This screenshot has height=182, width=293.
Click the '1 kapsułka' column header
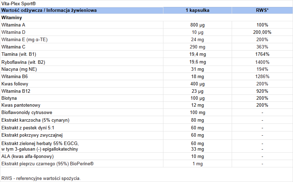[x=198, y=10]
